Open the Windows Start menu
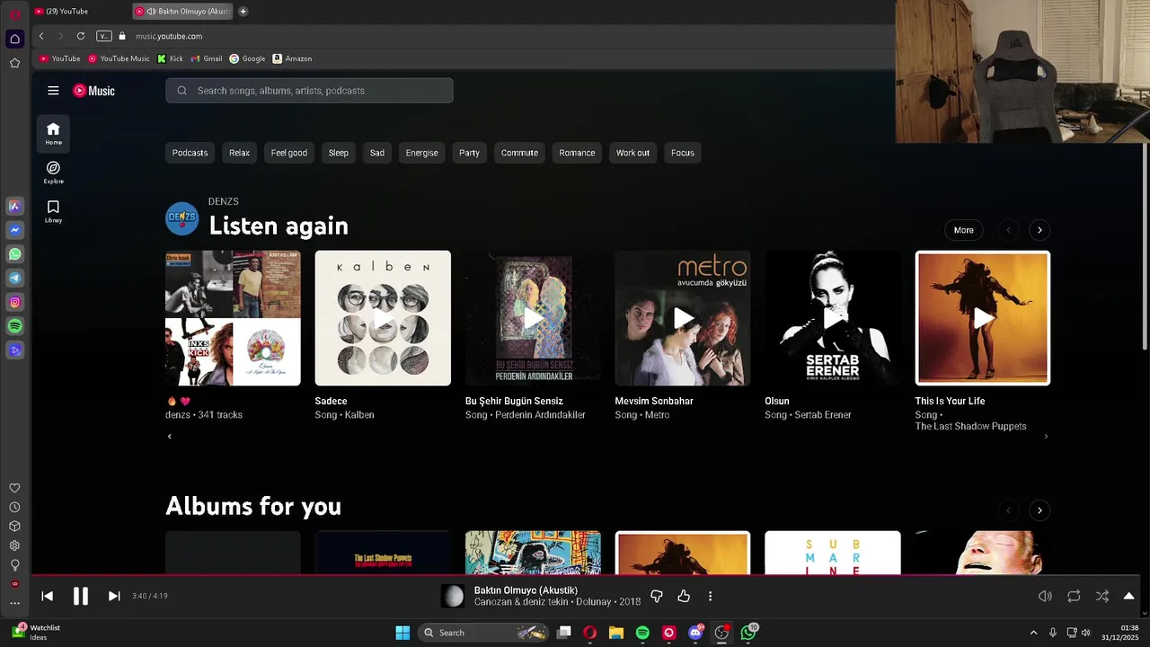Viewport: 1150px width, 647px height. click(402, 633)
